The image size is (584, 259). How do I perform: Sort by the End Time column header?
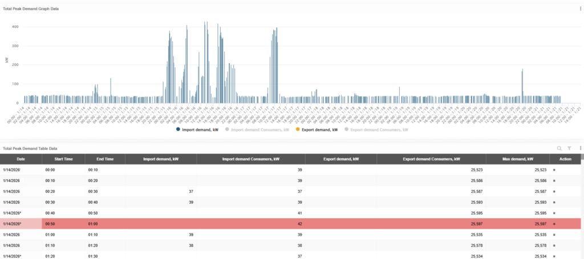105,159
